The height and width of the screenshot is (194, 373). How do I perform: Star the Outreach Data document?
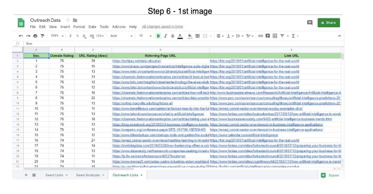pos(68,20)
